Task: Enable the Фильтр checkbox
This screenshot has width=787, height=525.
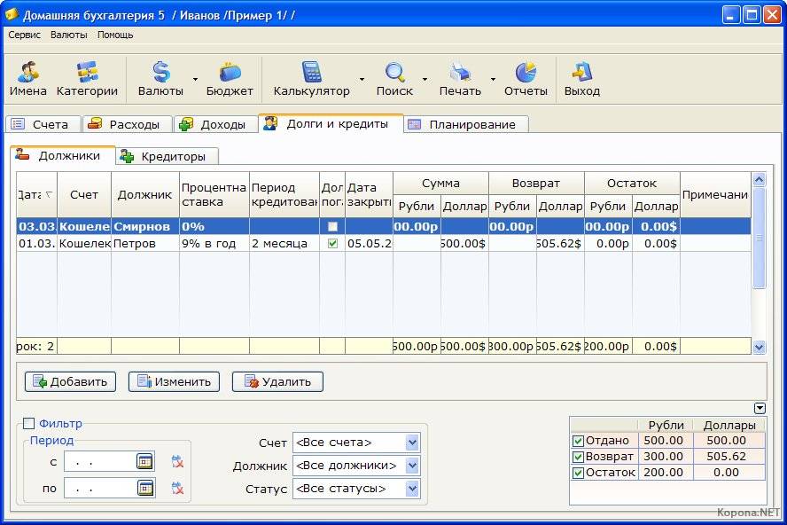Action: 29,424
